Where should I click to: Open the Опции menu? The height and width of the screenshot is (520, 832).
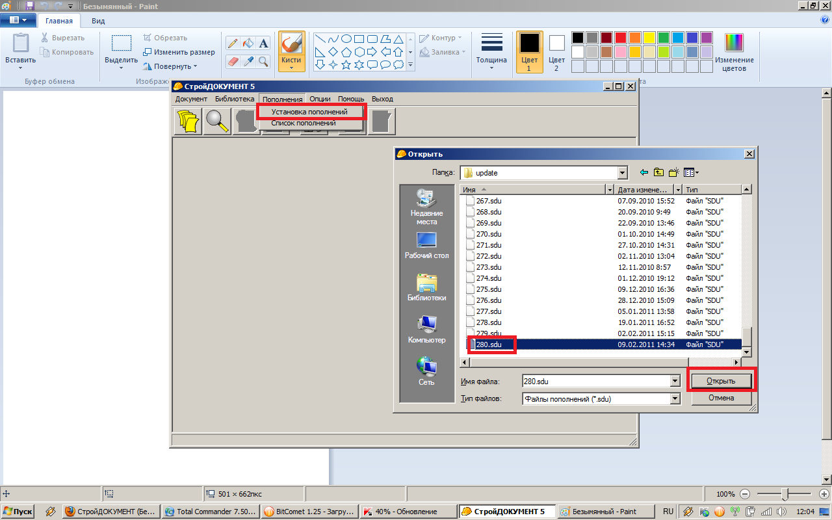(x=320, y=99)
